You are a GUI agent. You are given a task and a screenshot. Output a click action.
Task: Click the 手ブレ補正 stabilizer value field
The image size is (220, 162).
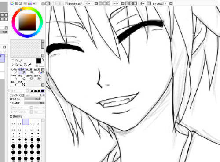pos(166,4)
